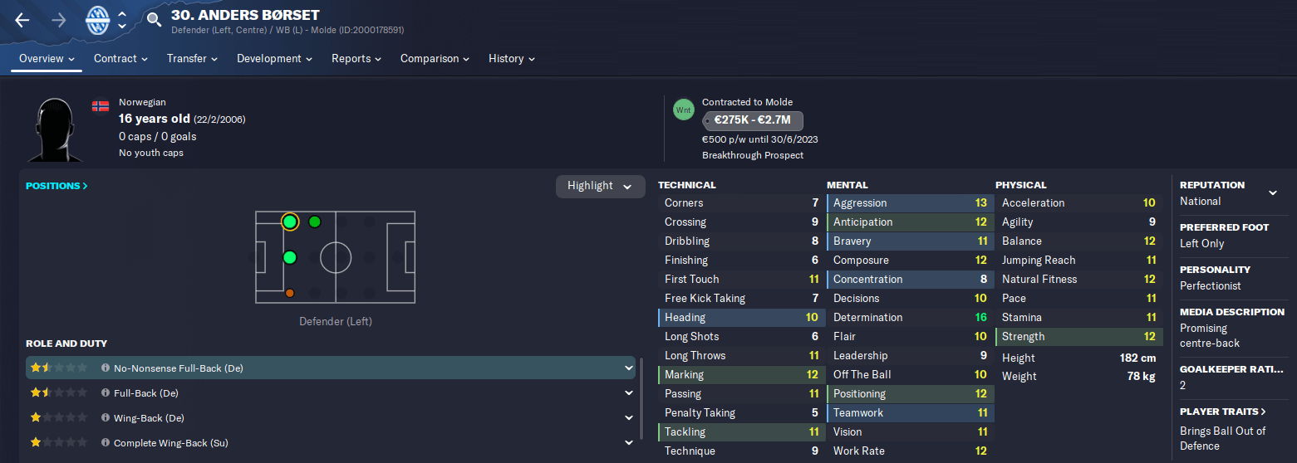Open the Positions link

click(x=56, y=186)
